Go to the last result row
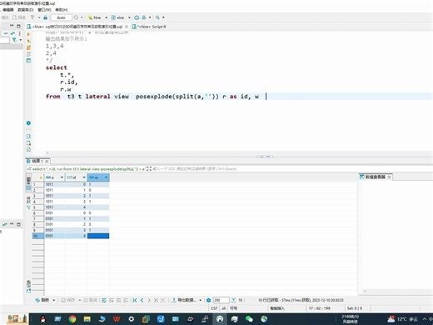Image resolution: width=433 pixels, height=325 pixels. pyautogui.click(x=156, y=300)
